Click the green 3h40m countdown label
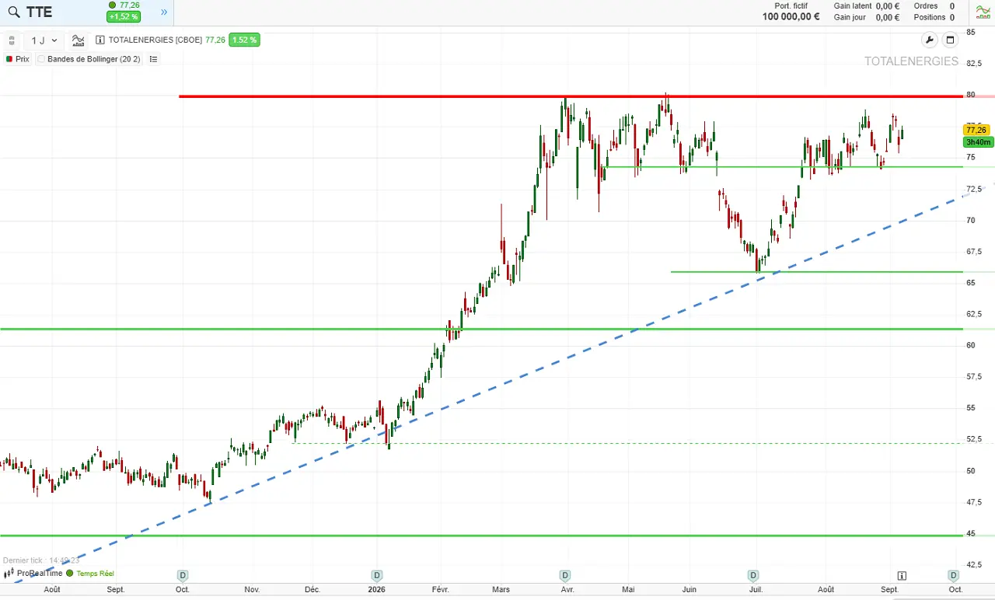This screenshot has height=600, width=995. pos(977,142)
